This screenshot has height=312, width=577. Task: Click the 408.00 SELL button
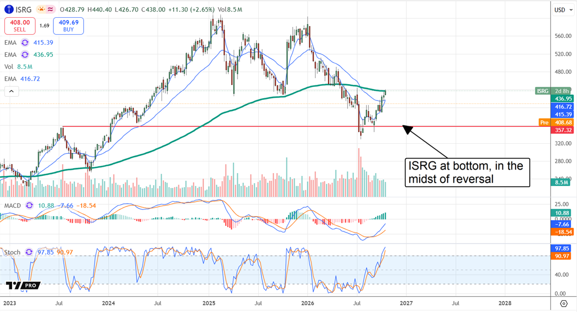(x=20, y=25)
